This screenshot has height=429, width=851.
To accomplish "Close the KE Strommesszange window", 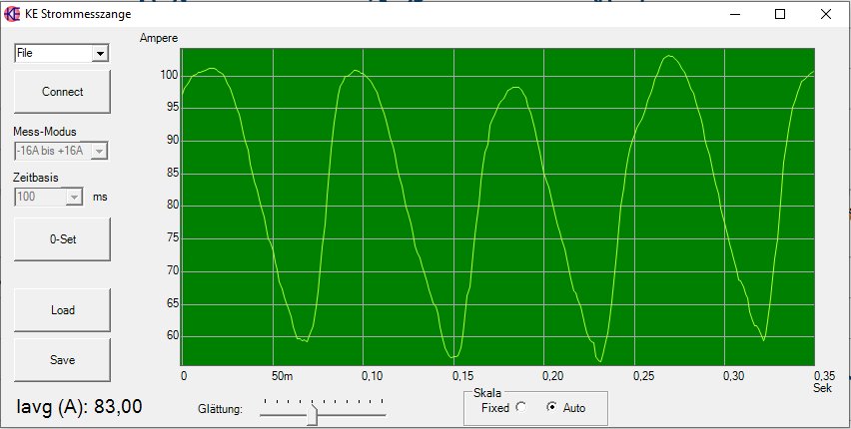I will coord(825,14).
